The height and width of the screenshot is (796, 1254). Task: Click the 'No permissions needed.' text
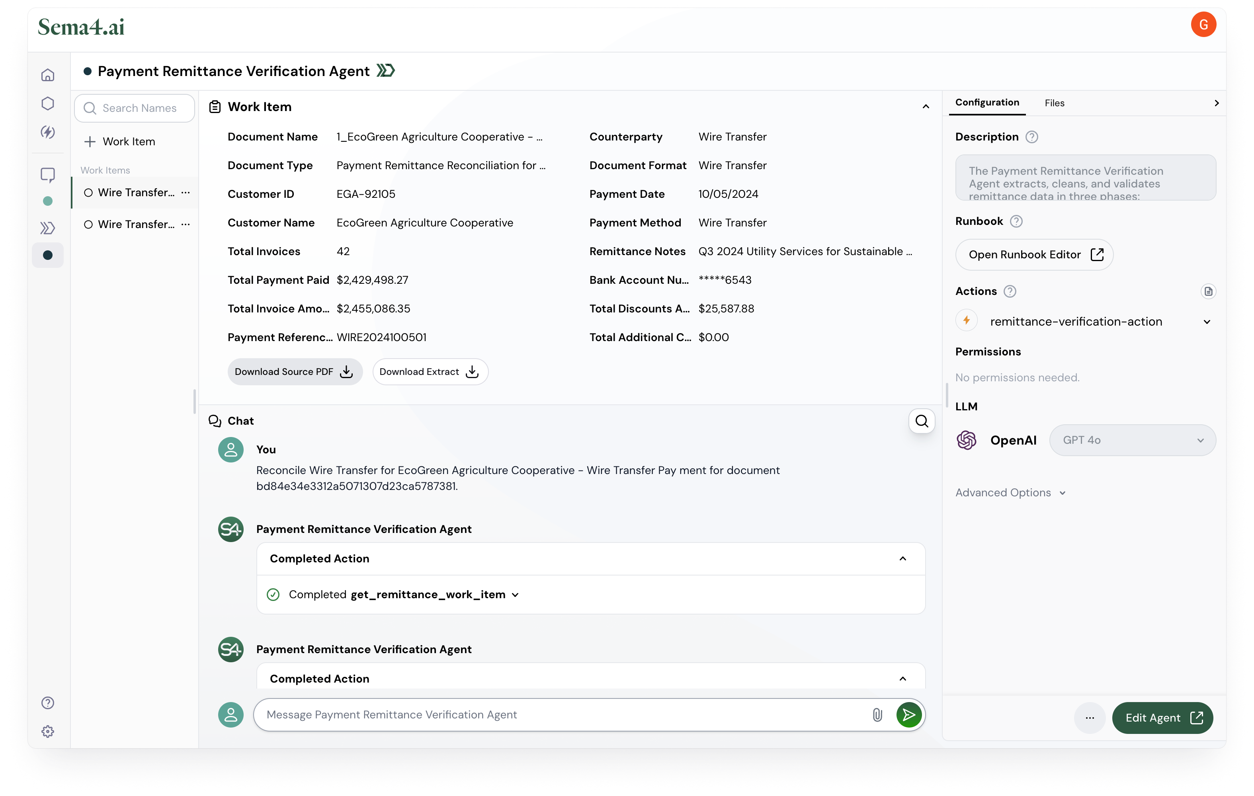click(1017, 377)
